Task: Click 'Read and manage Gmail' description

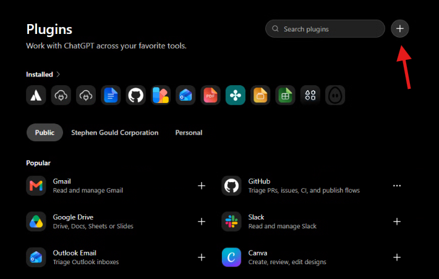Action: [88, 190]
